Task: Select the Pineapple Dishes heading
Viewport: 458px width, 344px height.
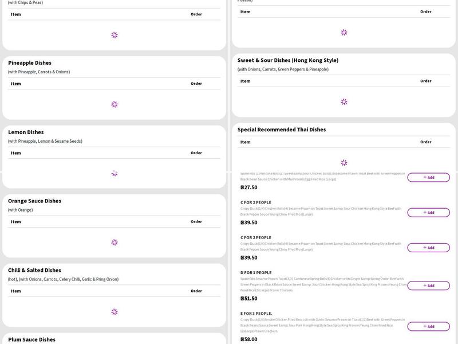Action: coord(30,62)
